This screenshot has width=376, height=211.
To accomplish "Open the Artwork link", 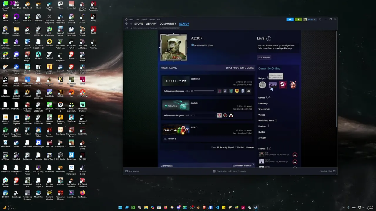I will 262,138.
